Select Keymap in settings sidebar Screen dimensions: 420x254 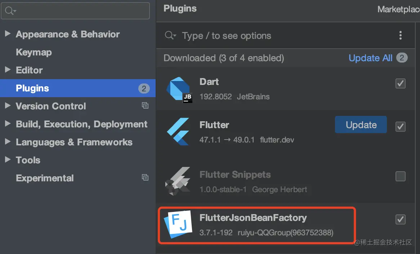(34, 52)
